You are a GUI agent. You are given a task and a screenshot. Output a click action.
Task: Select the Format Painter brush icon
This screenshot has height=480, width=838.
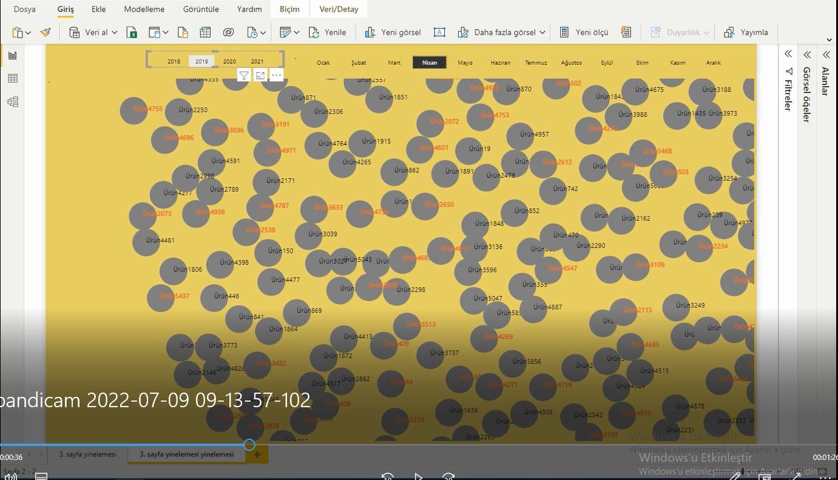(46, 32)
